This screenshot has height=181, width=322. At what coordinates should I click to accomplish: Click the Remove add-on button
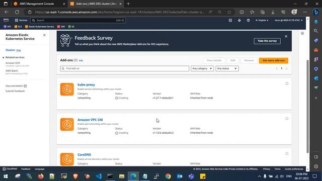(x=249, y=60)
